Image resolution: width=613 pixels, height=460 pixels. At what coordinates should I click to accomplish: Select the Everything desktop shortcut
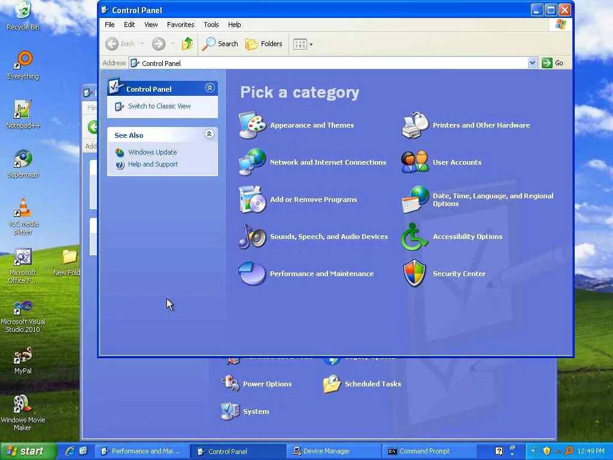coord(23,65)
